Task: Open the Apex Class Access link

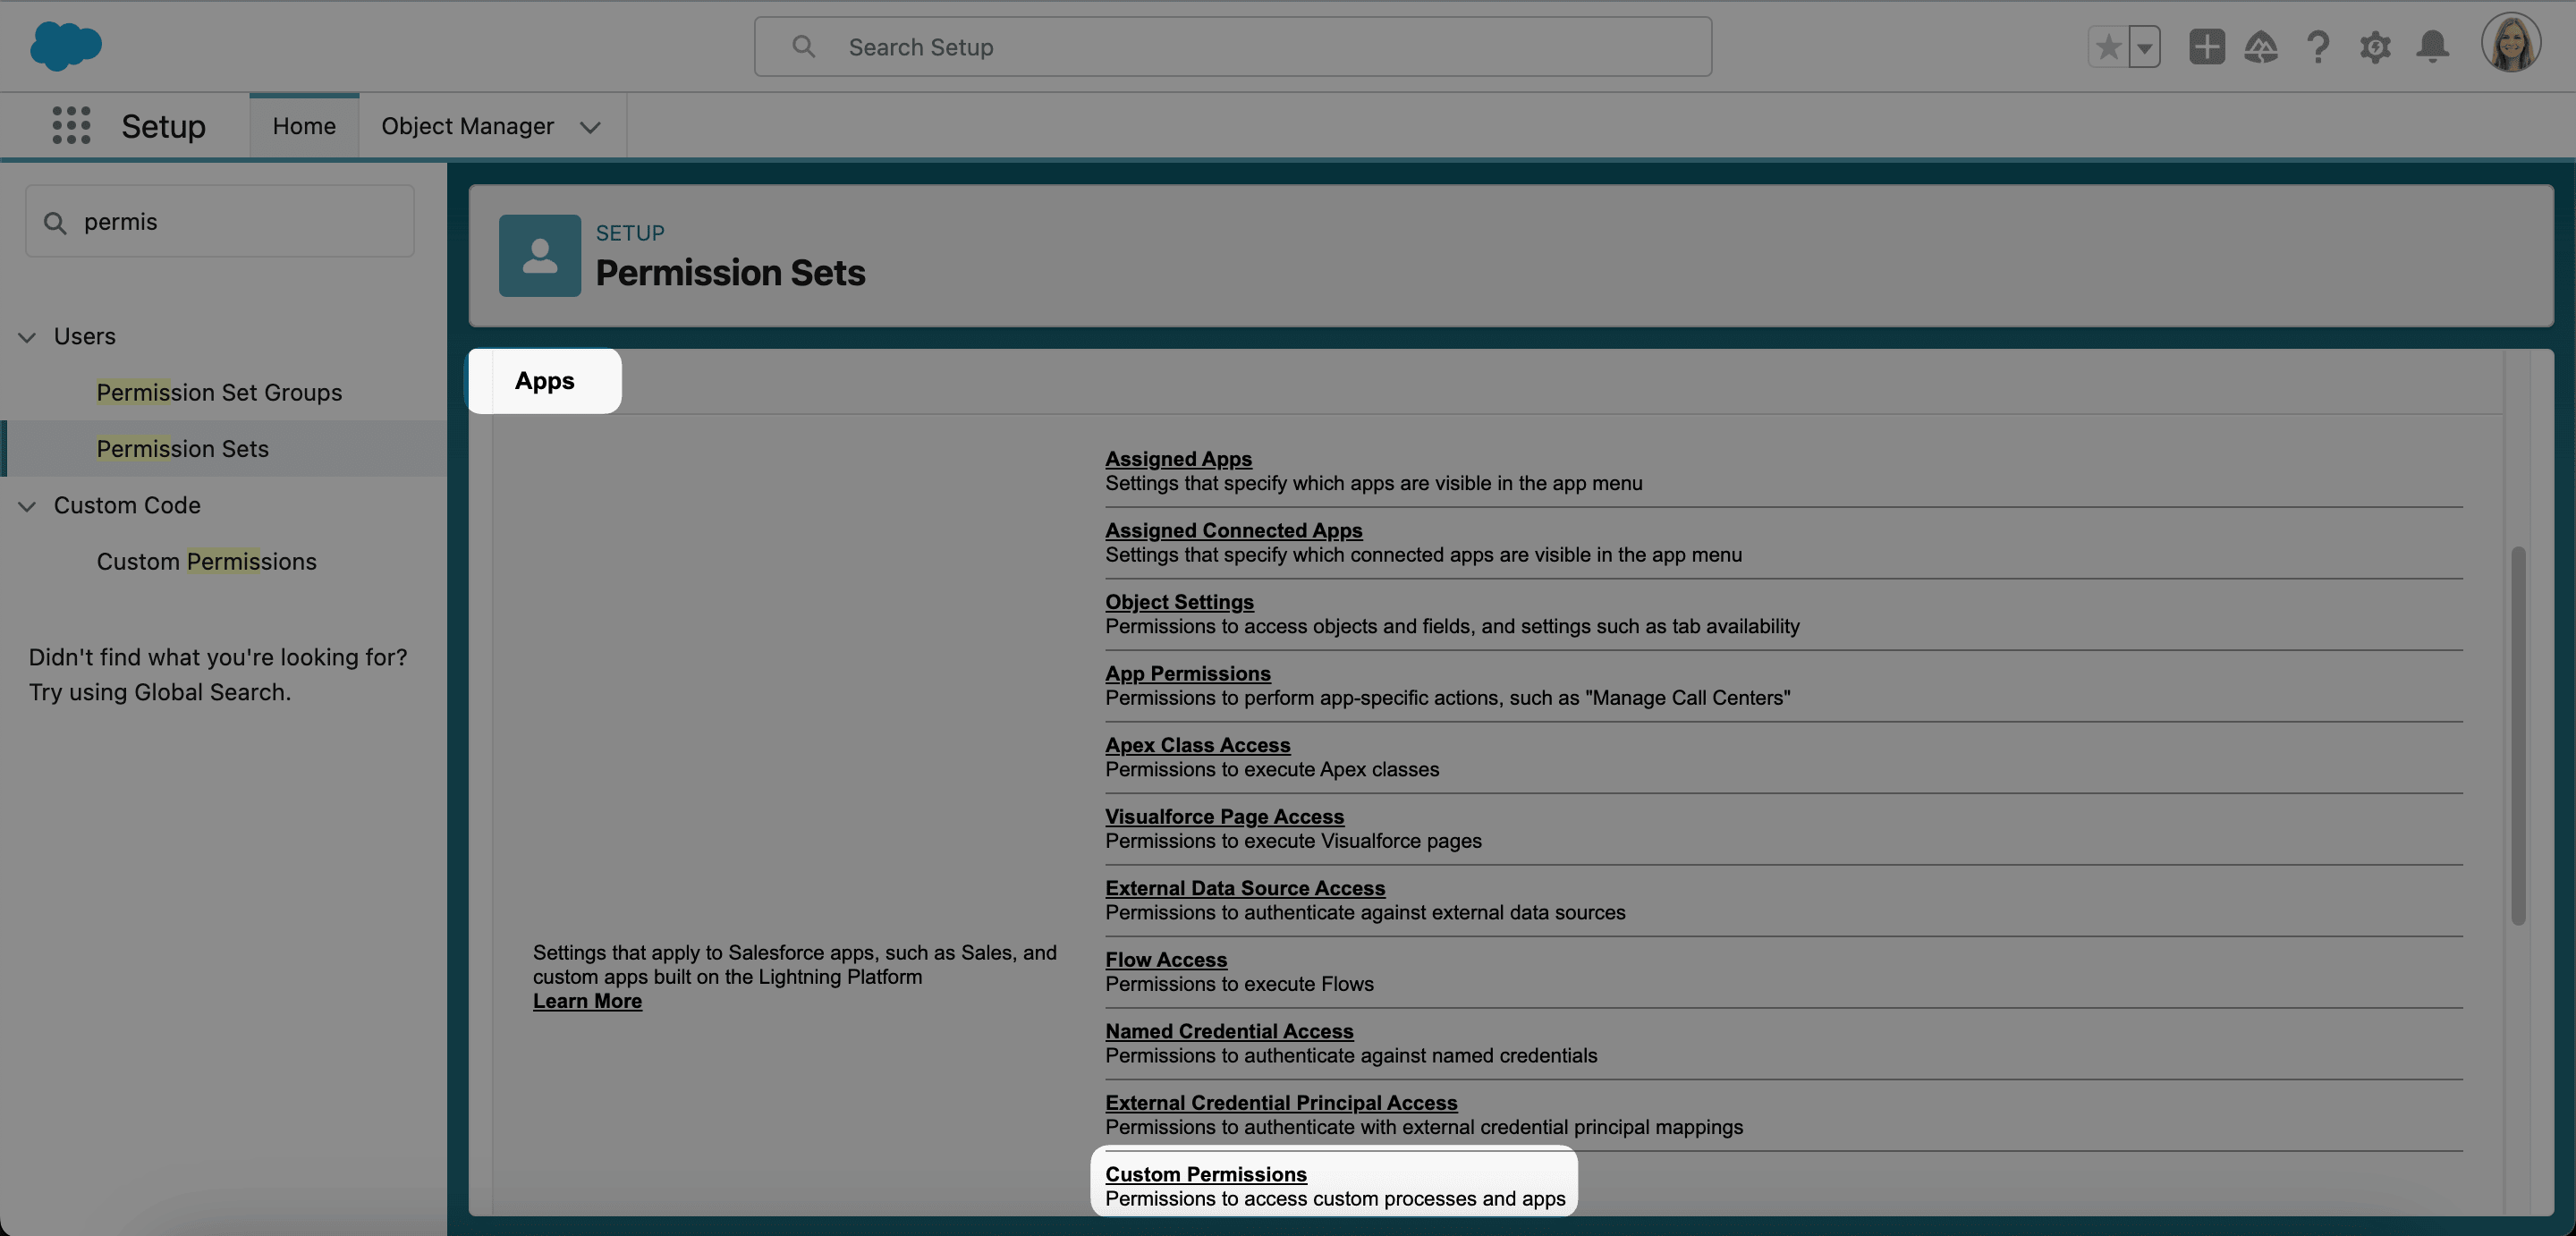Action: [1197, 744]
